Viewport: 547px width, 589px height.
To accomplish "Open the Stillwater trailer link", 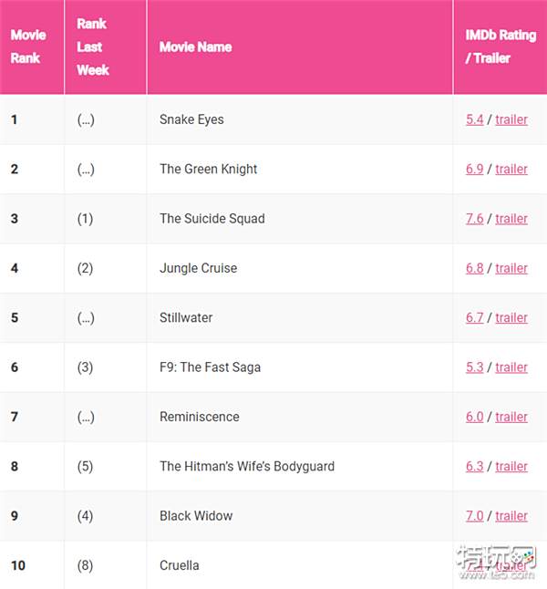I will coord(511,318).
